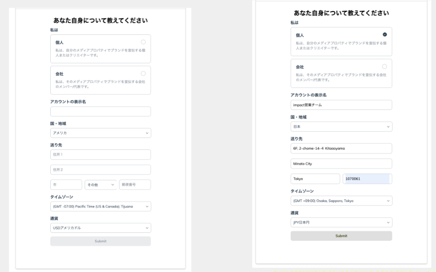
Task: Expand the 日本 country dropdown
Action: click(x=341, y=127)
